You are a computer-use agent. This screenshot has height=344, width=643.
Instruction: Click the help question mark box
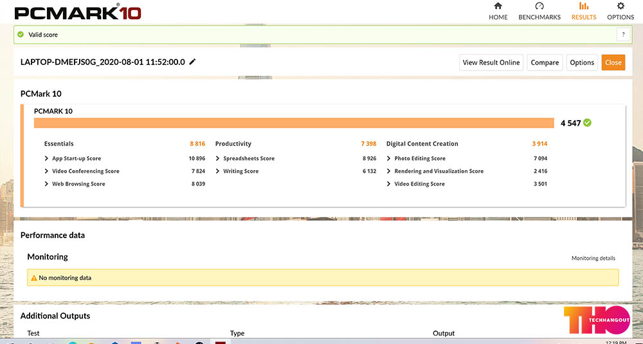click(x=623, y=35)
